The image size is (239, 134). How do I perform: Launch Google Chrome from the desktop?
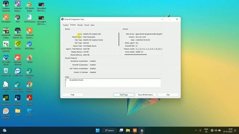click(x=30, y=87)
